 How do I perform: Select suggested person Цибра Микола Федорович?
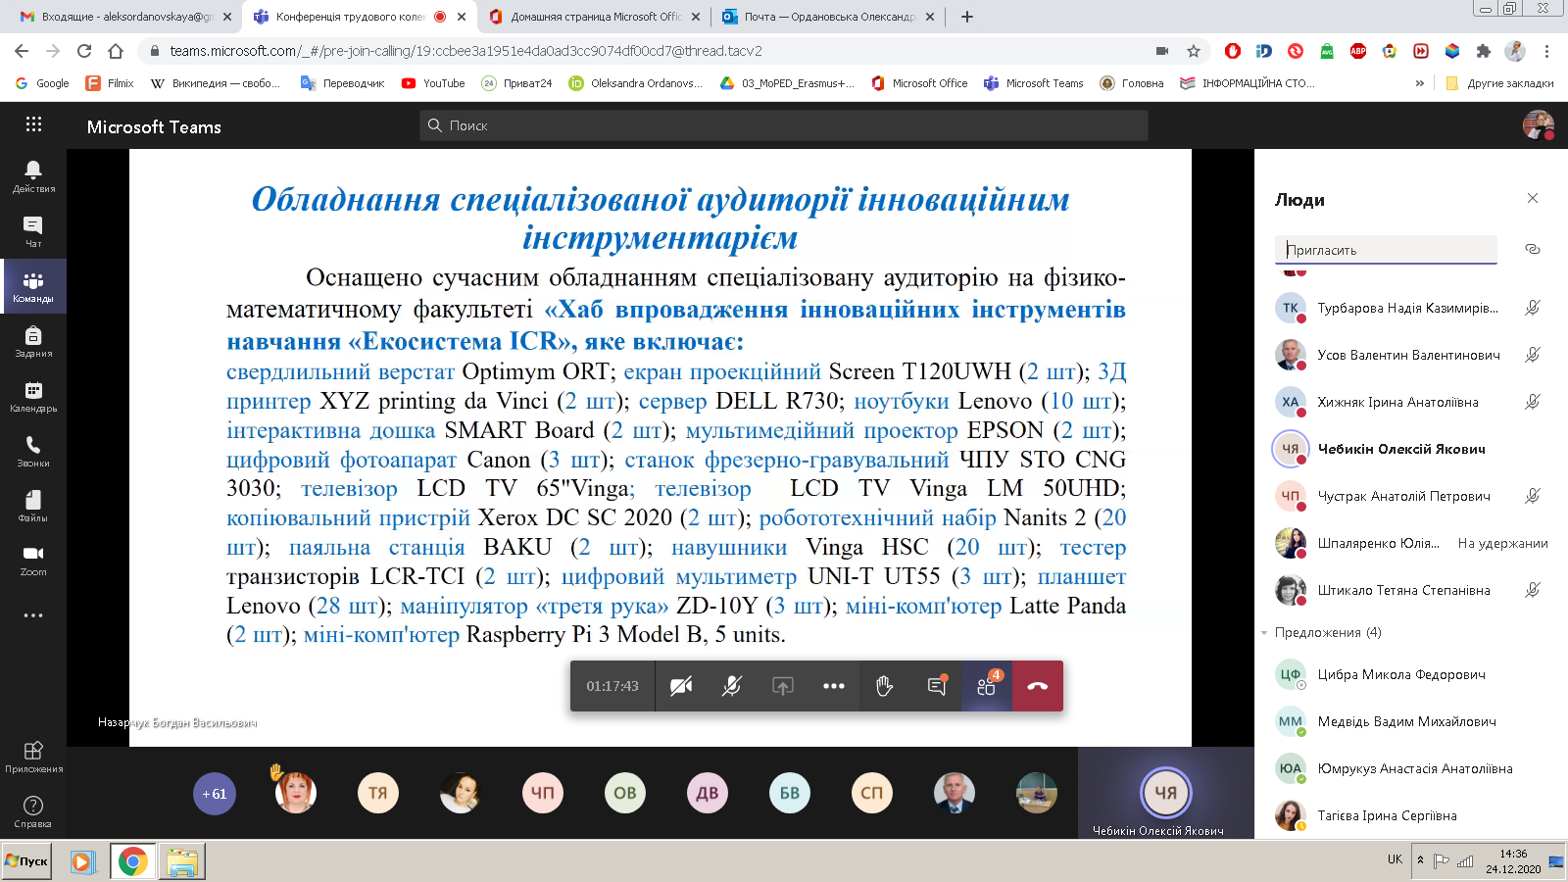1411,674
